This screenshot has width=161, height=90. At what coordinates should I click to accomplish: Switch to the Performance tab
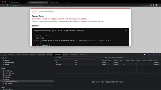tap(41, 55)
